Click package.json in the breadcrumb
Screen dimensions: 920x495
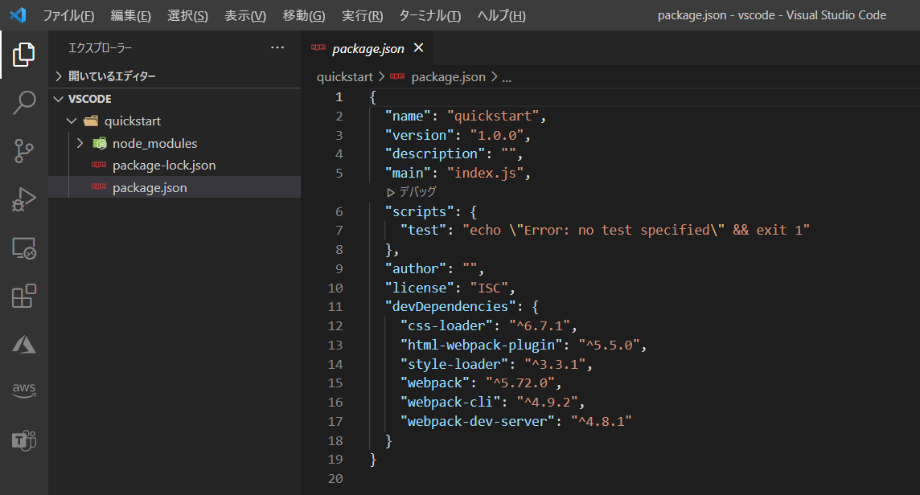448,77
